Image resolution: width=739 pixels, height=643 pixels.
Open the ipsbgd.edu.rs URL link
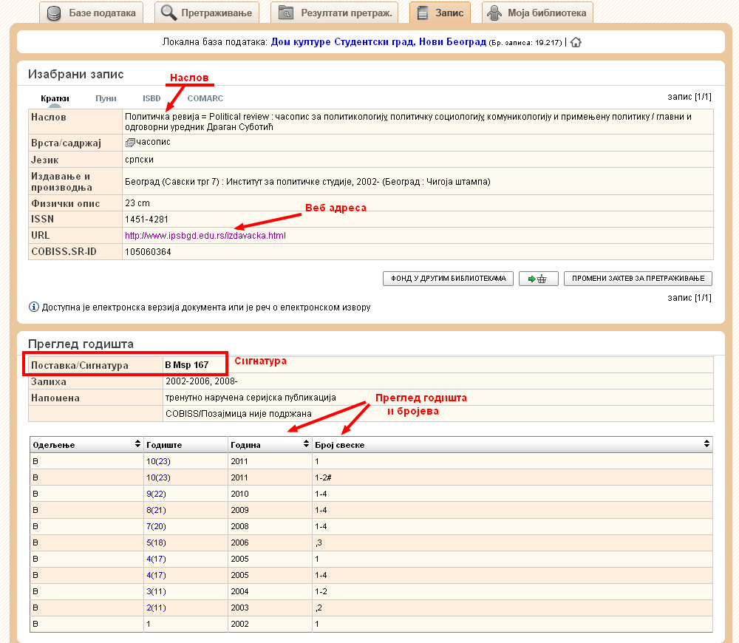(x=205, y=236)
